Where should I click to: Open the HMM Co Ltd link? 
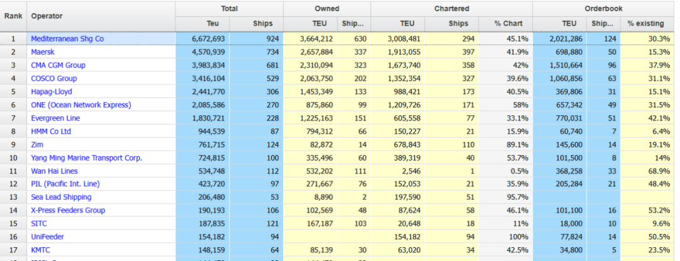(x=51, y=131)
